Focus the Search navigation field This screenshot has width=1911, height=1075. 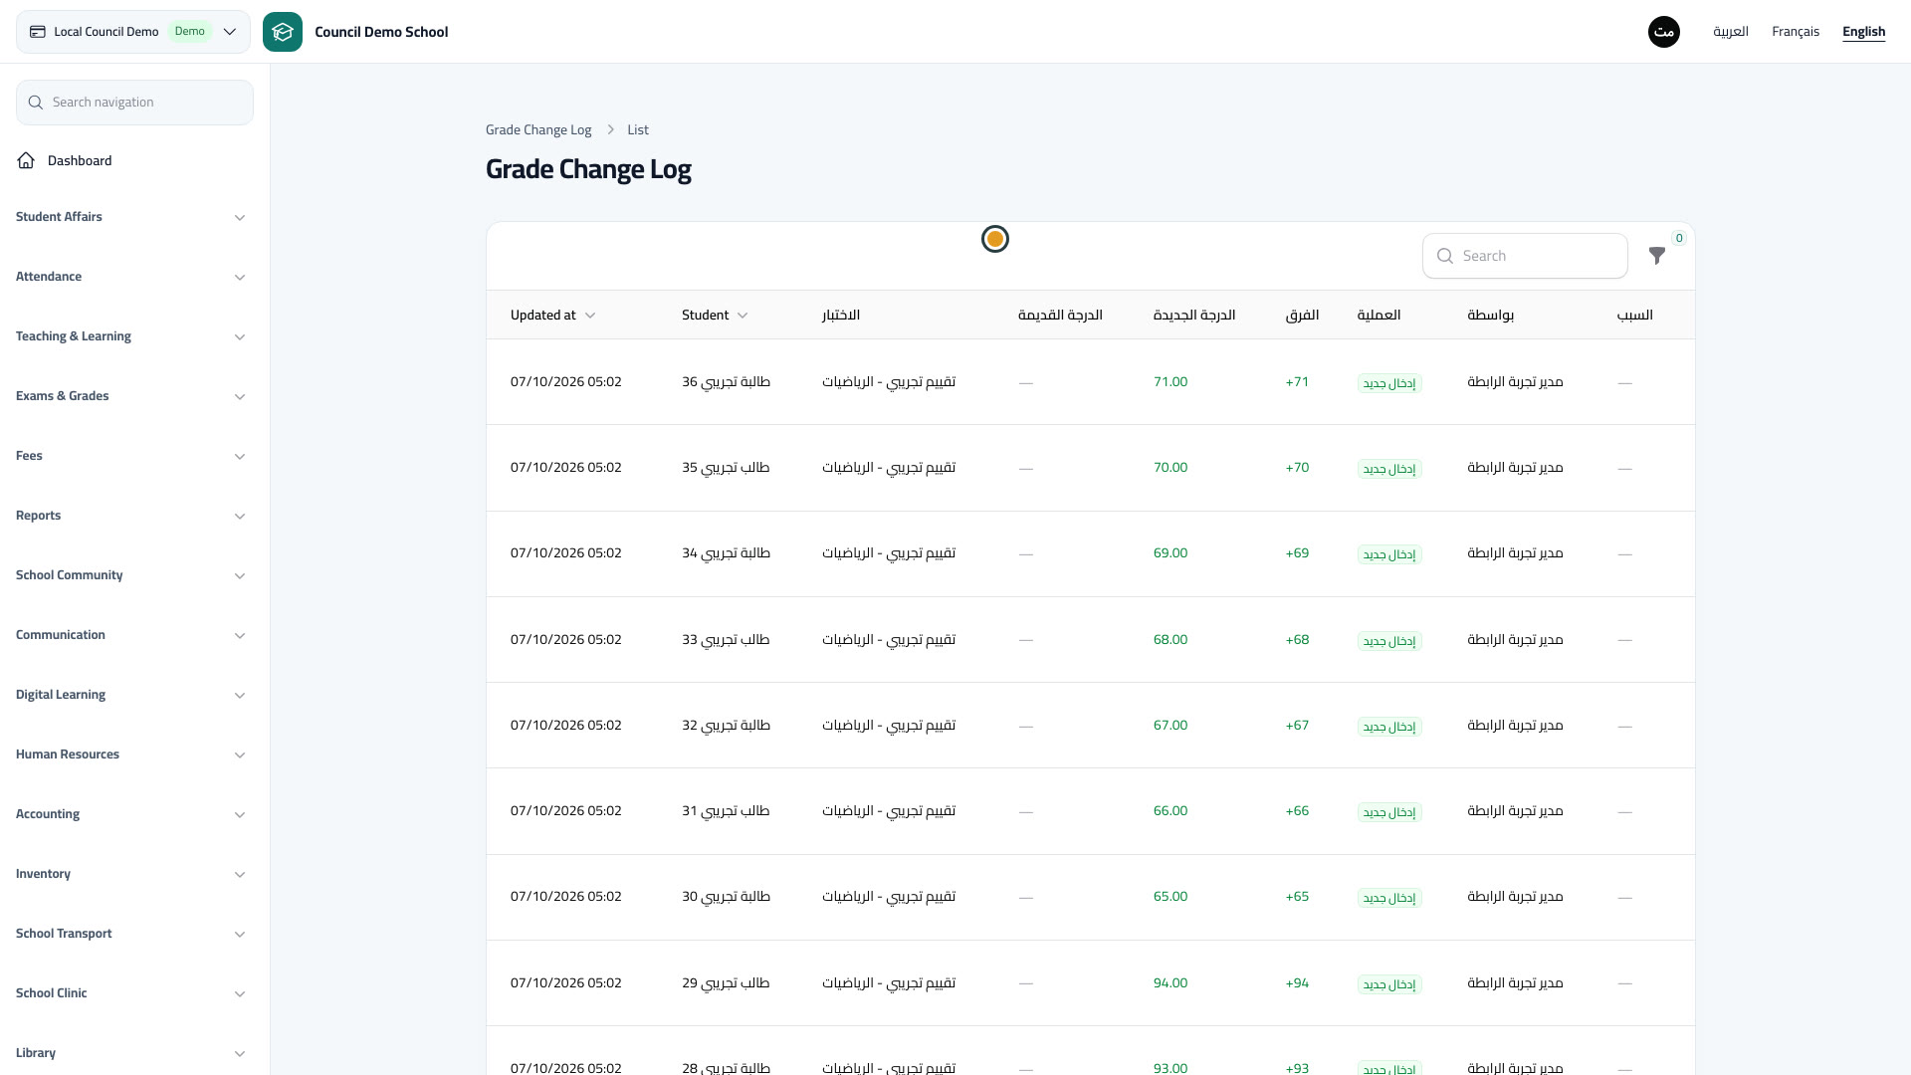134,103
